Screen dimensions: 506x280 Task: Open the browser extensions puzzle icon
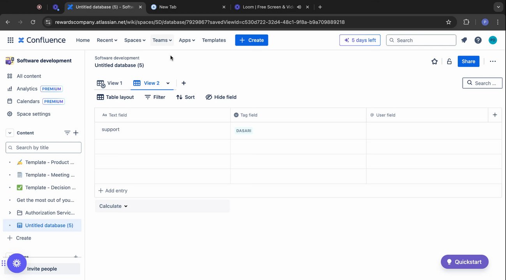466,22
